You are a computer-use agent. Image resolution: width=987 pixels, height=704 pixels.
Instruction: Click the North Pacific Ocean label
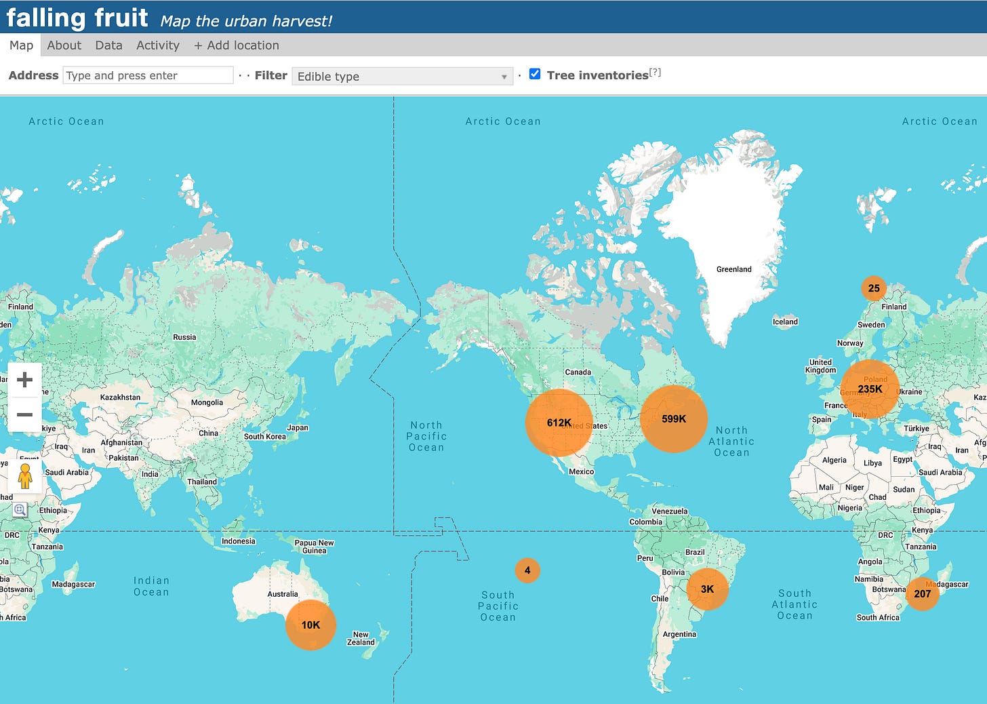coord(426,436)
